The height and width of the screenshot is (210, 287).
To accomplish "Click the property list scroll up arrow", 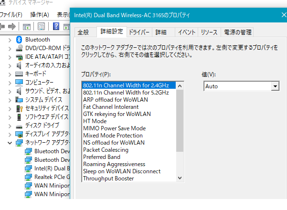I will click(x=180, y=85).
